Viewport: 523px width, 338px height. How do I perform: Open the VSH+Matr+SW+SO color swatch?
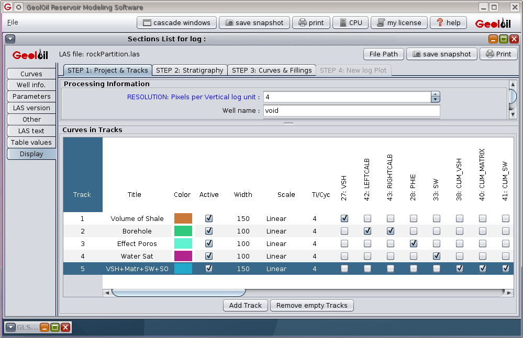(183, 269)
